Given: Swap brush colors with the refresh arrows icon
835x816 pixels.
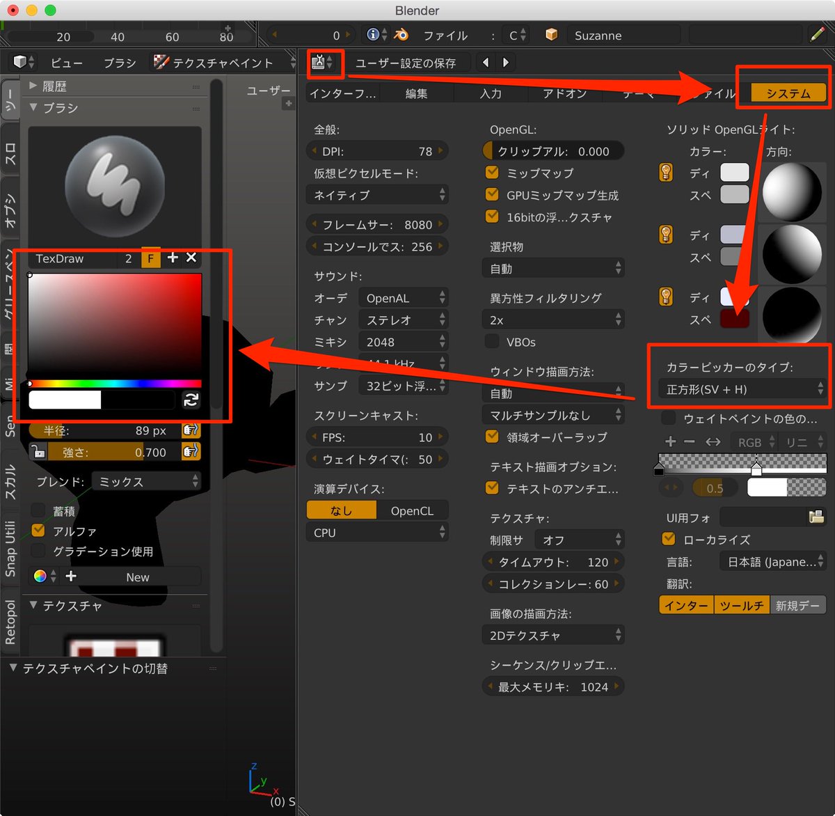Looking at the screenshot, I should [191, 400].
